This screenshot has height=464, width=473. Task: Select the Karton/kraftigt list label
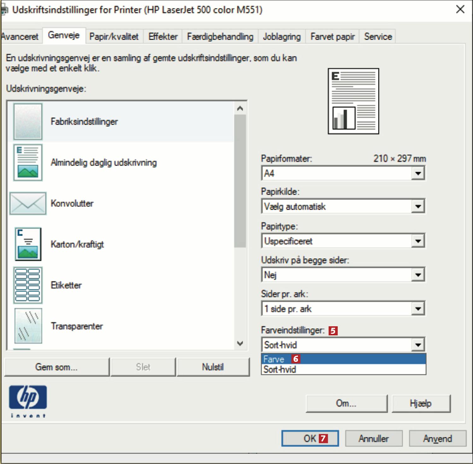coord(77,244)
